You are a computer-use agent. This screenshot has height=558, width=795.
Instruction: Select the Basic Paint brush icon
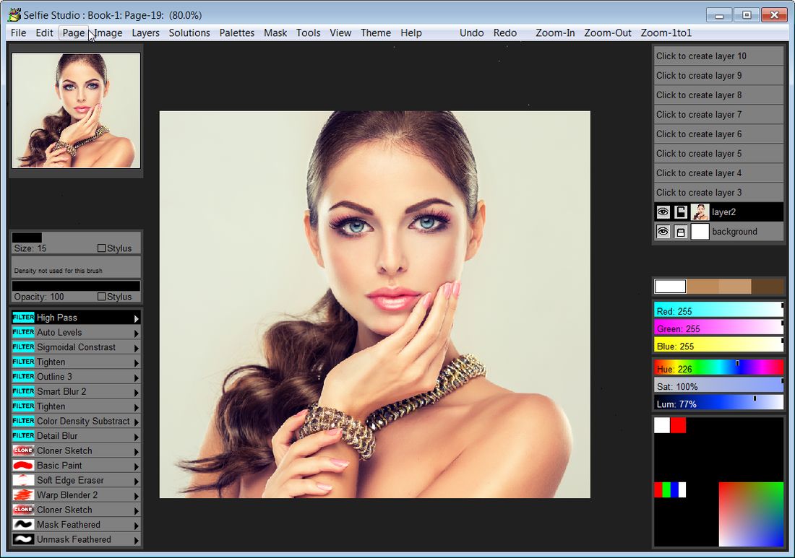coord(23,466)
